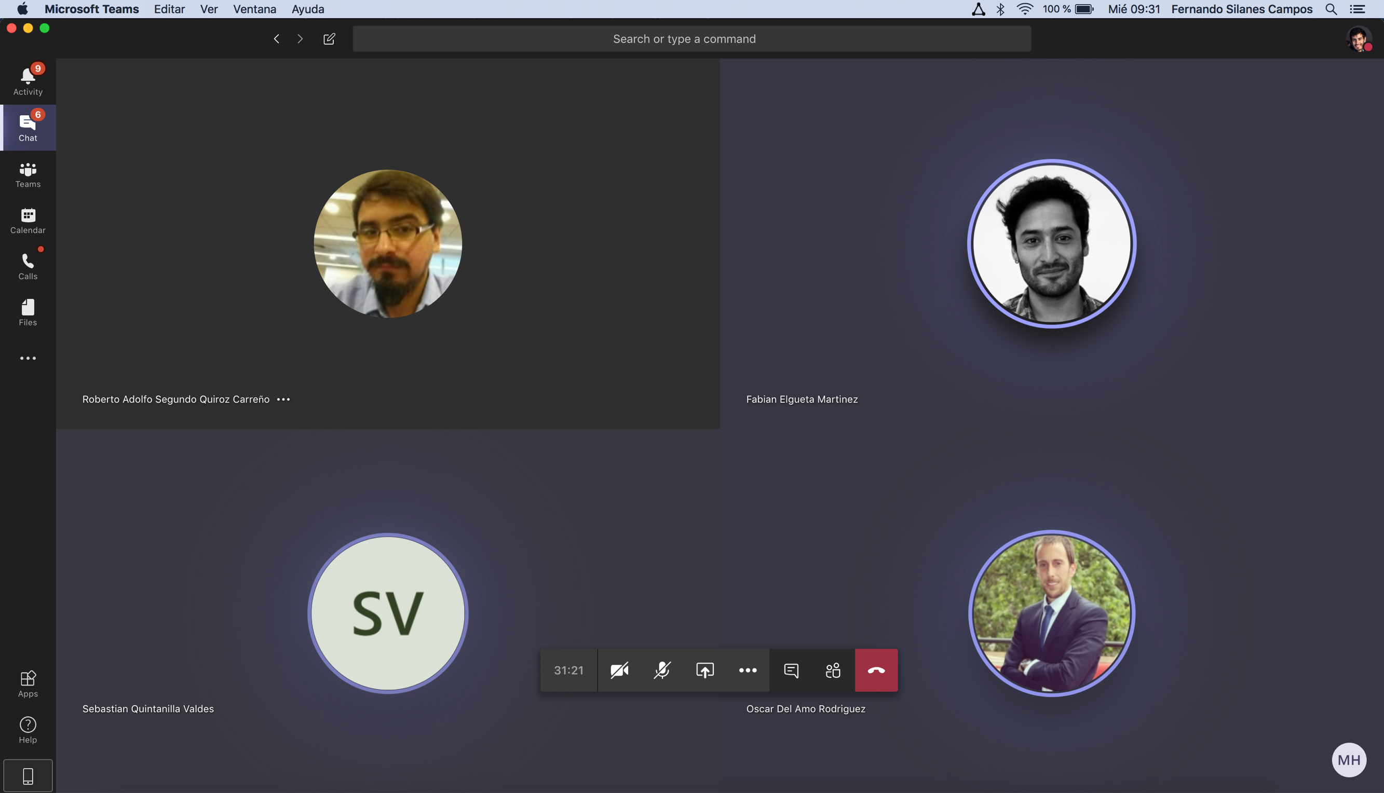Open the Calls section

tap(28, 266)
